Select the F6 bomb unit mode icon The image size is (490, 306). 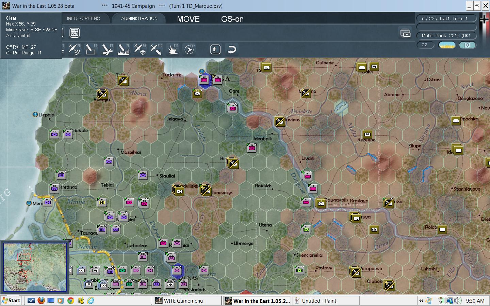[91, 50]
